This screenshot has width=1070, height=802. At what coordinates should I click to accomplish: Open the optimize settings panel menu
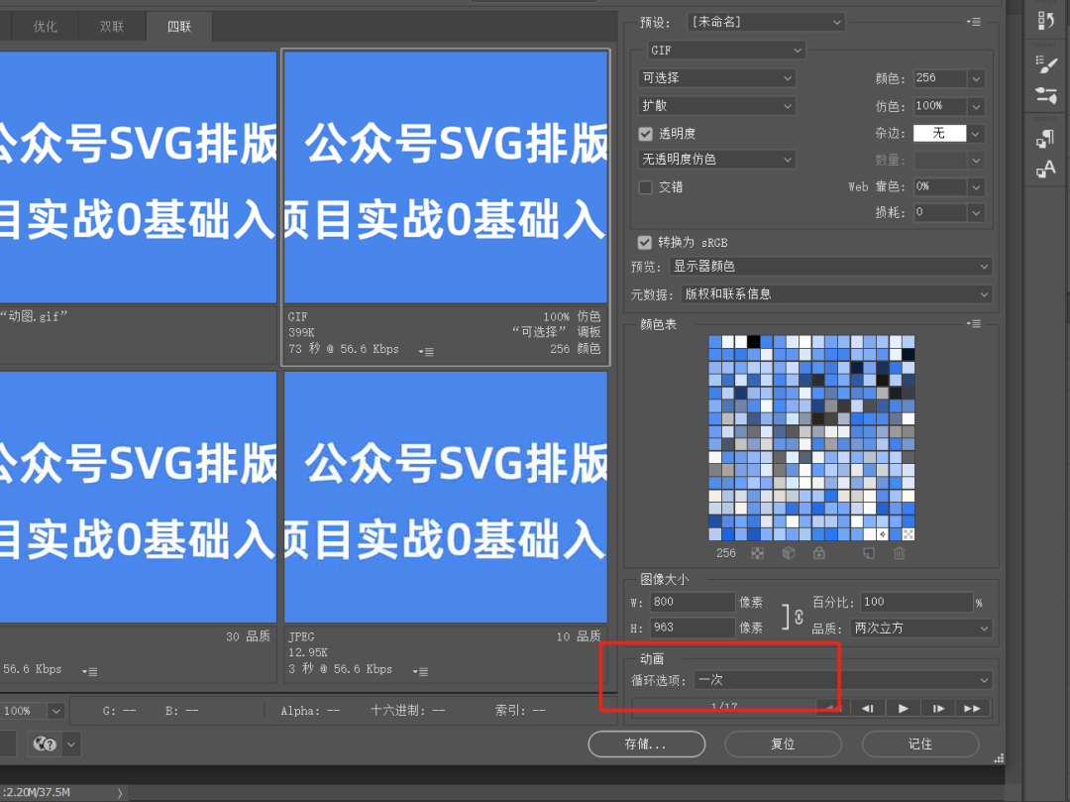[974, 20]
